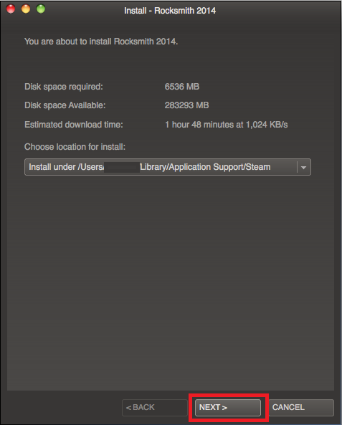This screenshot has height=425, width=342.
Task: Expand the install path dropdown arrow
Action: (x=304, y=167)
